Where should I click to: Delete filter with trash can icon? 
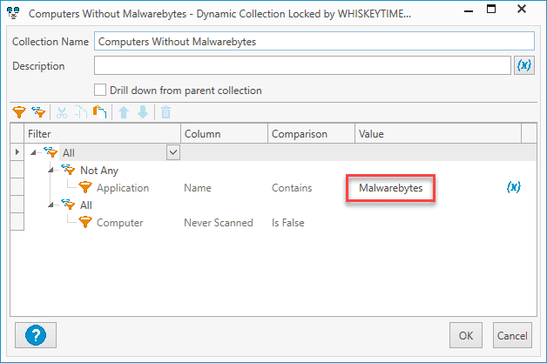point(165,112)
